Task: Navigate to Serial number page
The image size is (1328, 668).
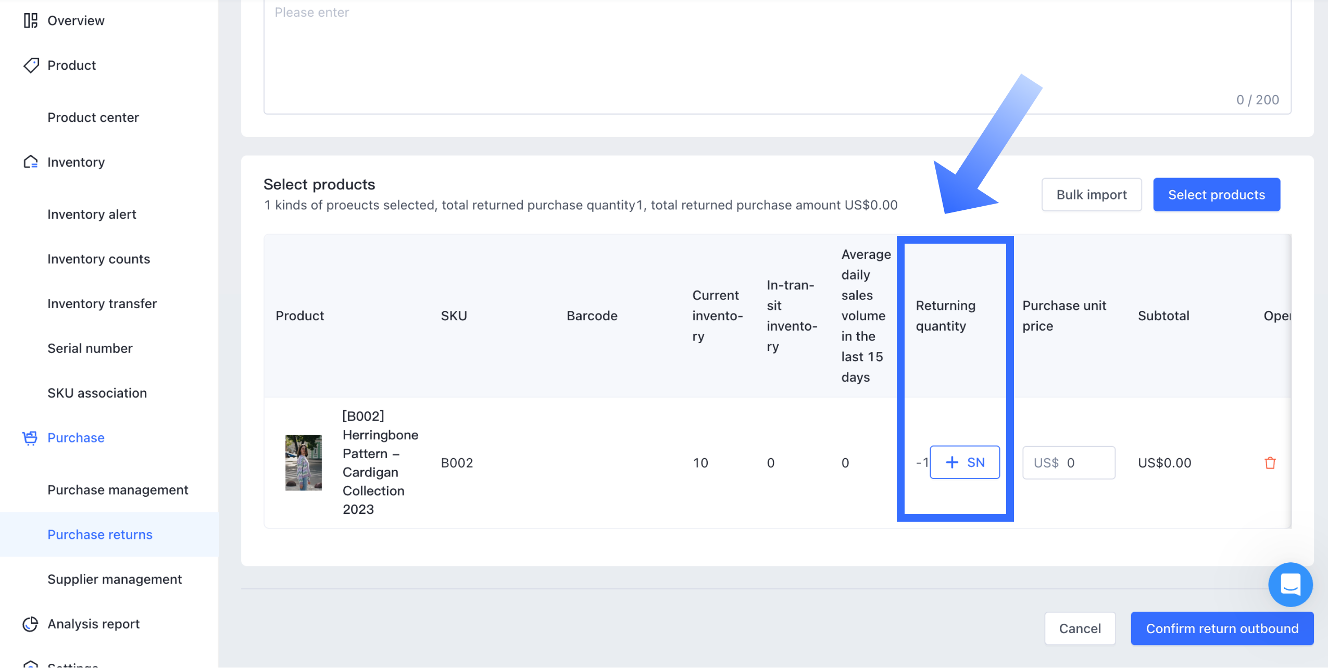Action: [90, 348]
